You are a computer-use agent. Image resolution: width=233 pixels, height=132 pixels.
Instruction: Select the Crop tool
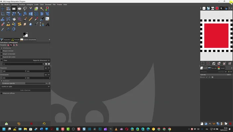pyautogui.click(x=3, y=14)
